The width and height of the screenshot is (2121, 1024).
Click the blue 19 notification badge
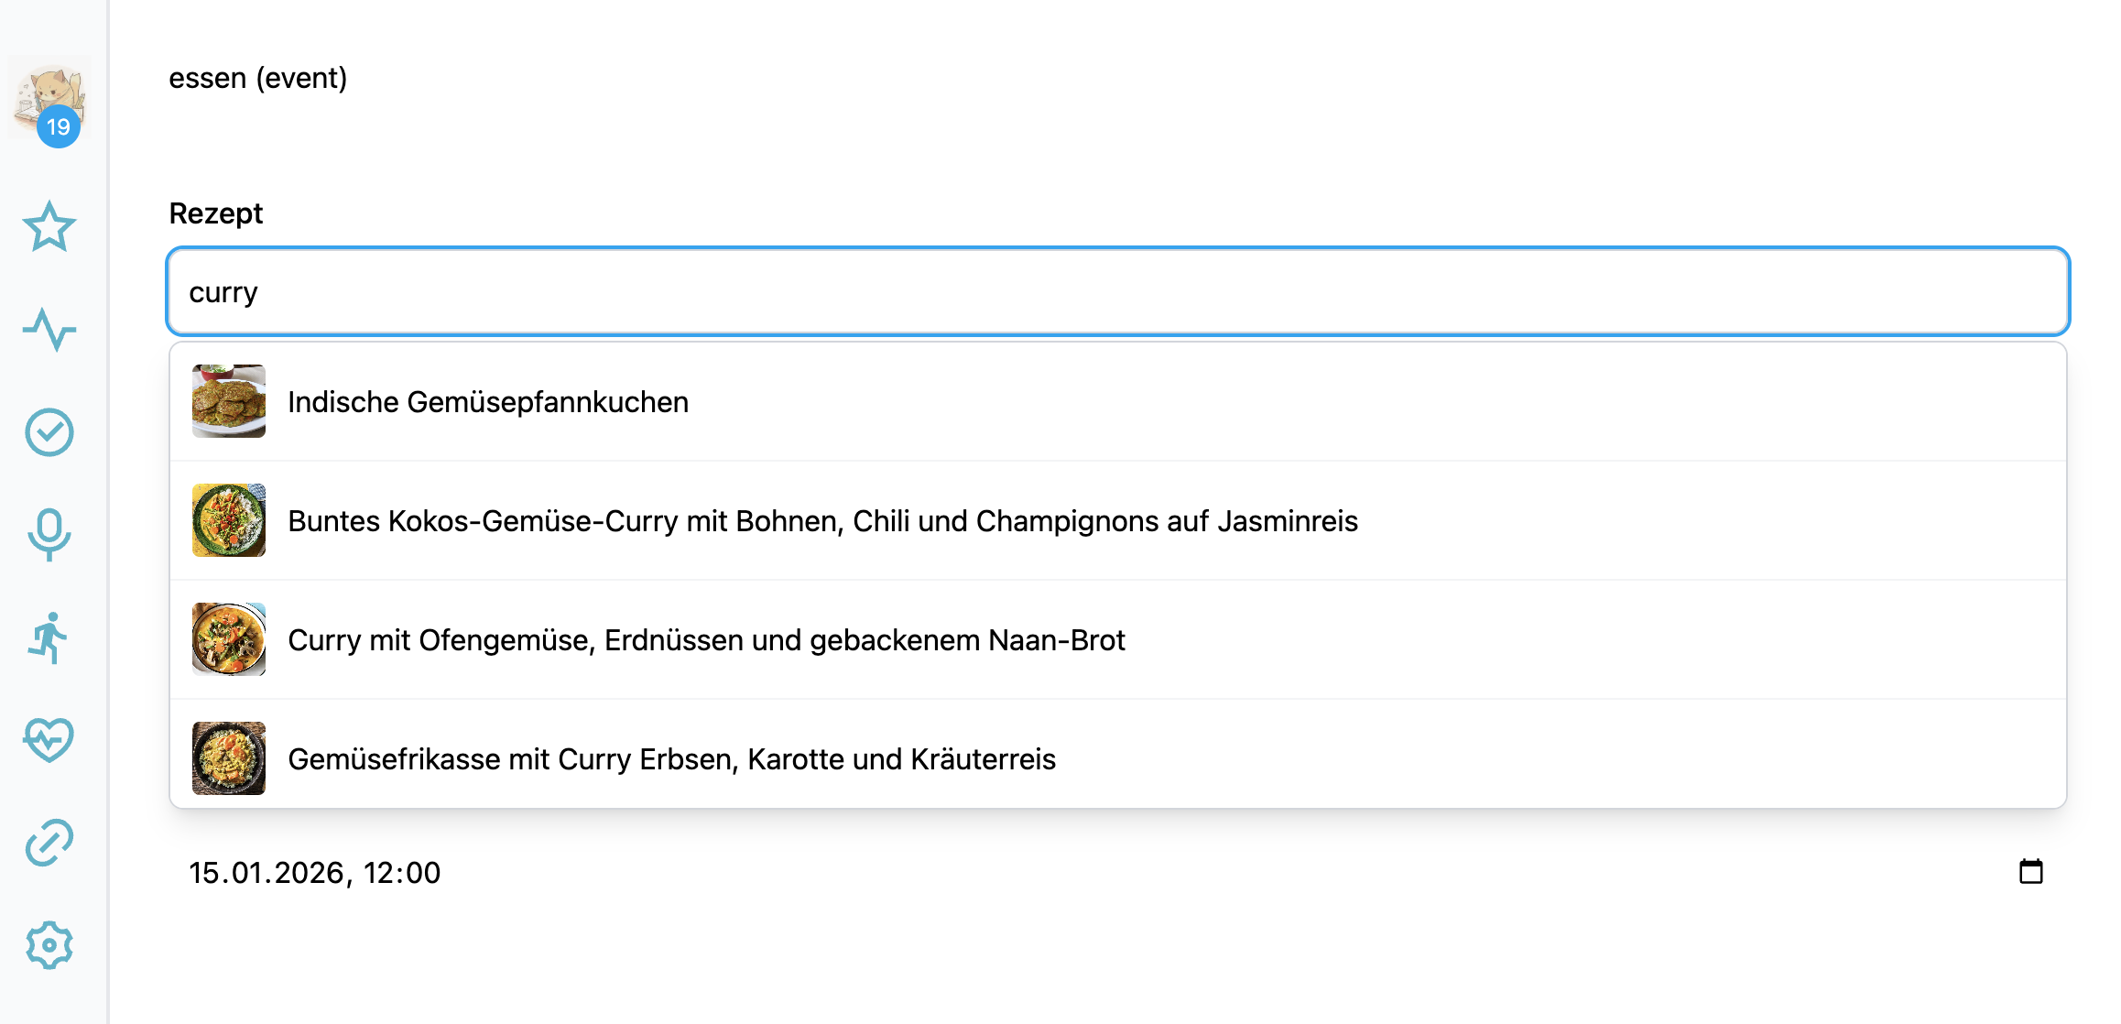59,126
